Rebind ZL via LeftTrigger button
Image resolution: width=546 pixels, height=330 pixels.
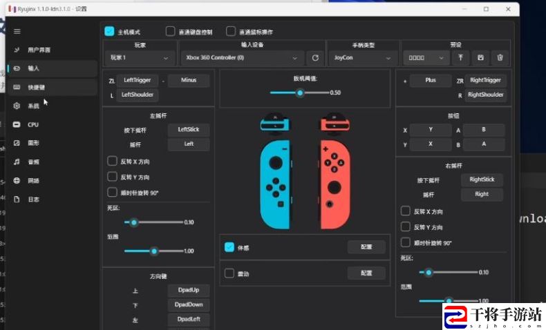pos(138,80)
